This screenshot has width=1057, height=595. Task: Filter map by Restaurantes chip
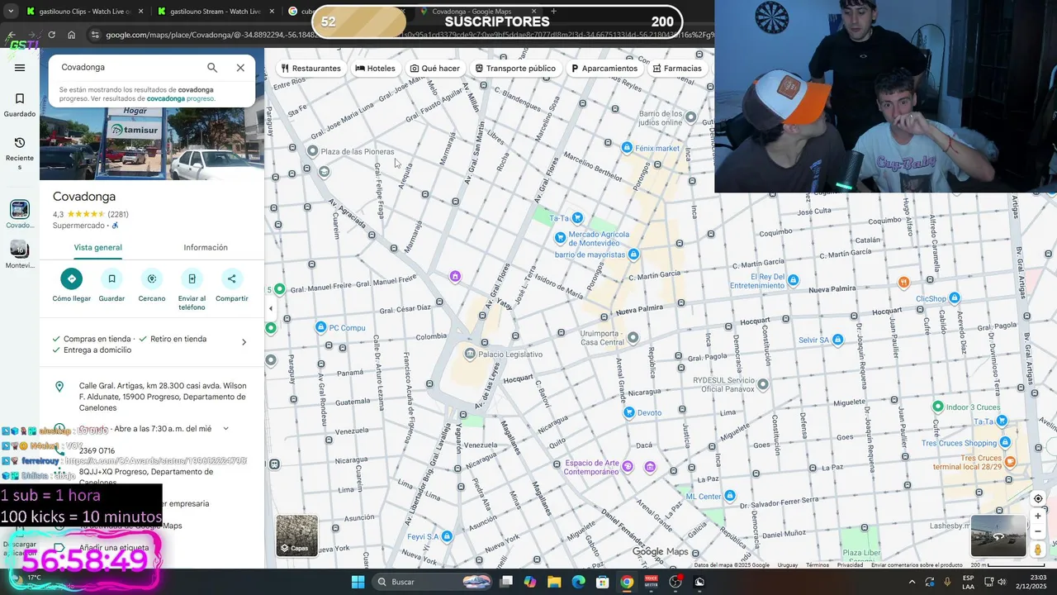click(310, 69)
